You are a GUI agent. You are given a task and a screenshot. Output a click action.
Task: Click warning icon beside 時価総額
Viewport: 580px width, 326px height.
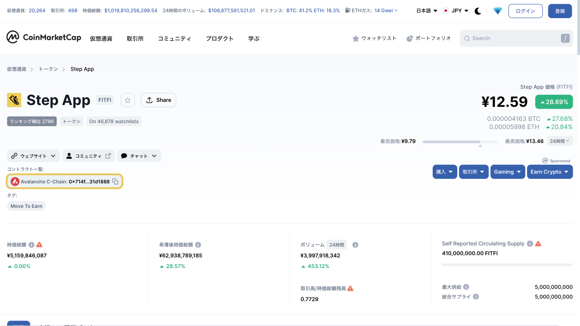(x=39, y=244)
